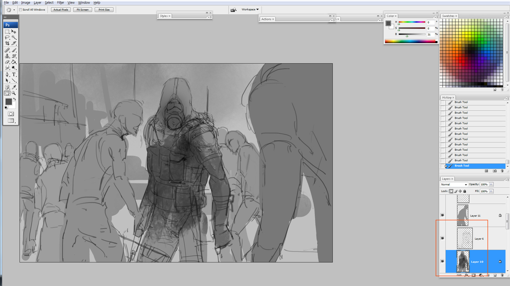Click the Go to Bridge icon

[234, 10]
